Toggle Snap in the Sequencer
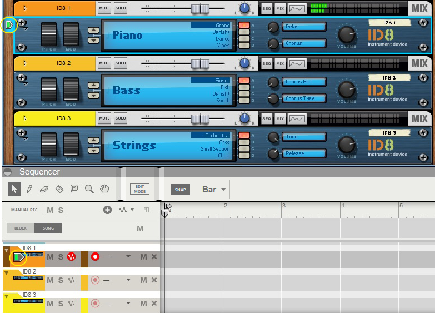Screen dimensions: 435x313 pyautogui.click(x=180, y=190)
